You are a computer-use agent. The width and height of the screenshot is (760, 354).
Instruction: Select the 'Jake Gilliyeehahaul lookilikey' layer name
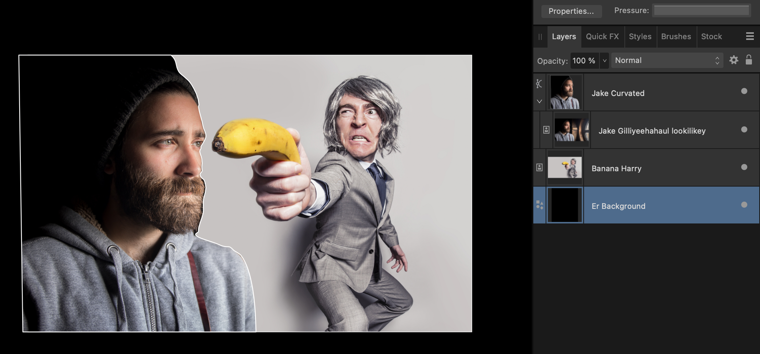tap(652, 131)
